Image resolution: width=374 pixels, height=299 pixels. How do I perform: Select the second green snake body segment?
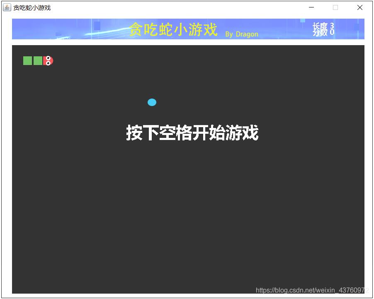37,60
